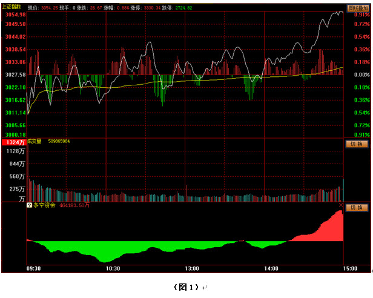
Task: Click the 0.91% top percent axis label
Action: click(x=361, y=15)
